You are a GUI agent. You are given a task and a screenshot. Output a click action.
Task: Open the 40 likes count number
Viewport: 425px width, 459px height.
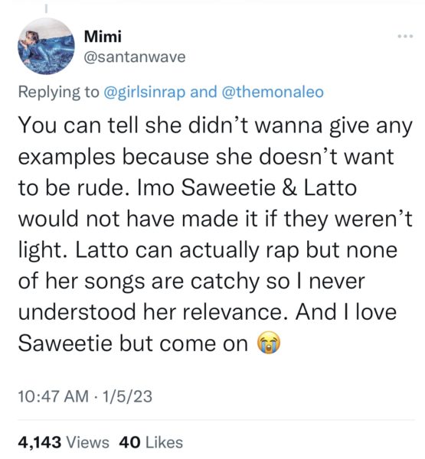pos(130,442)
